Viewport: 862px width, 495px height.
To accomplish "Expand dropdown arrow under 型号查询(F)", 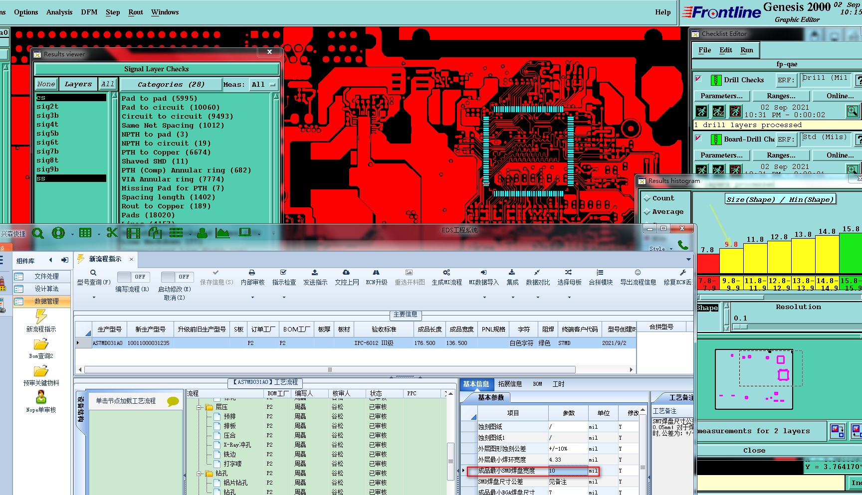I will click(x=94, y=297).
